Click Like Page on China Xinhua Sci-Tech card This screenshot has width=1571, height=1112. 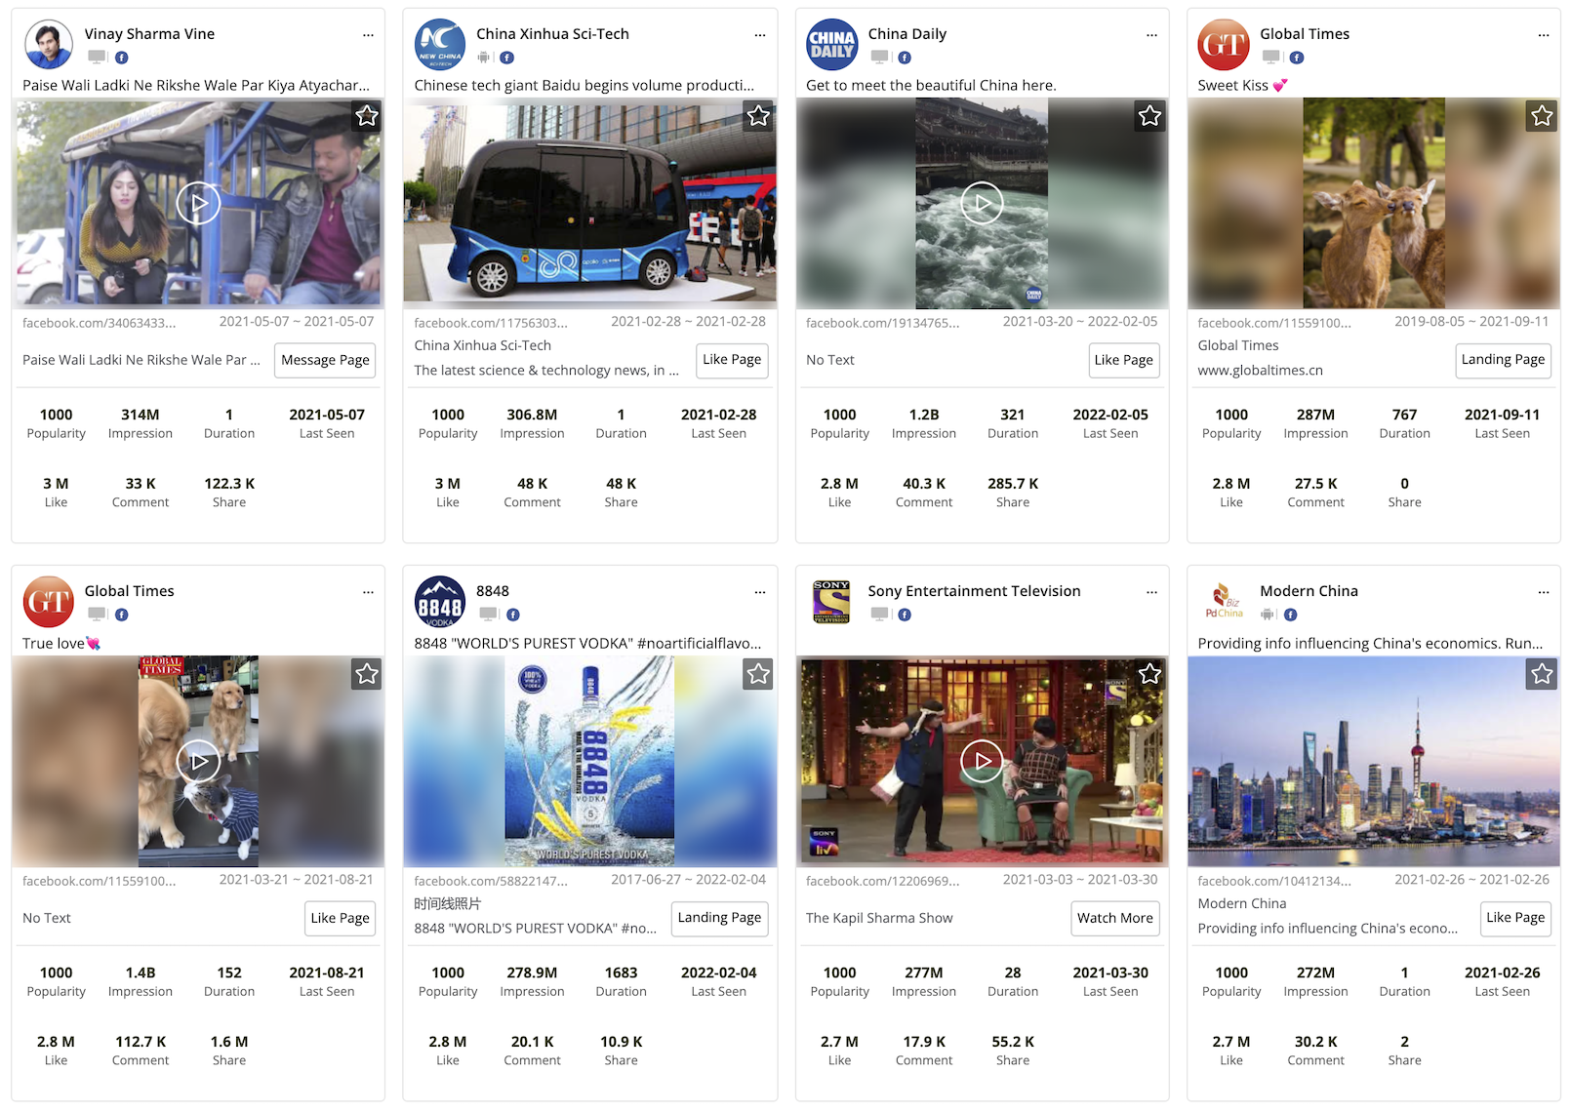[732, 360]
